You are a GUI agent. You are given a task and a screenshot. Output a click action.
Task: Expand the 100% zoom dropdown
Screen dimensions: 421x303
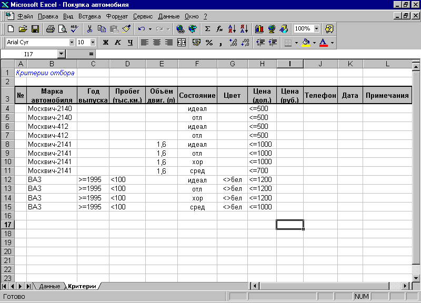[x=317, y=29]
